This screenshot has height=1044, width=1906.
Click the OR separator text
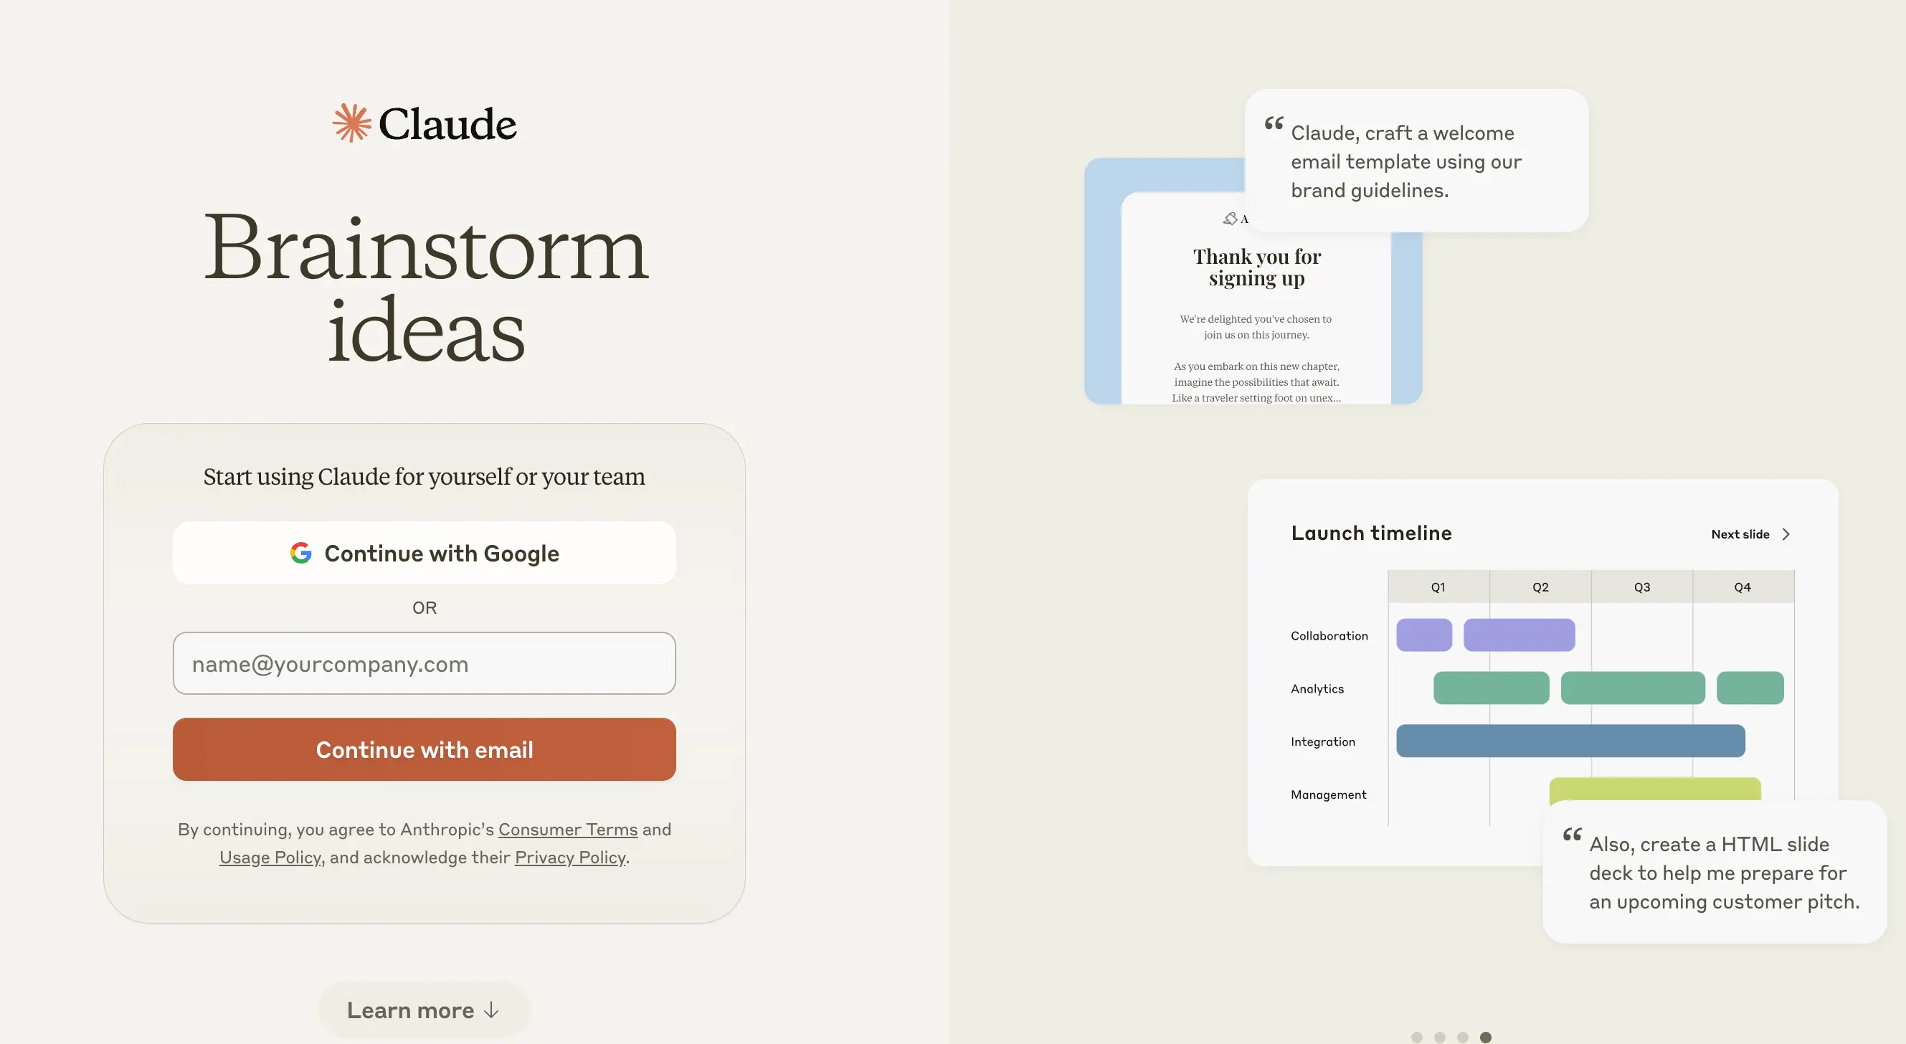pyautogui.click(x=424, y=607)
